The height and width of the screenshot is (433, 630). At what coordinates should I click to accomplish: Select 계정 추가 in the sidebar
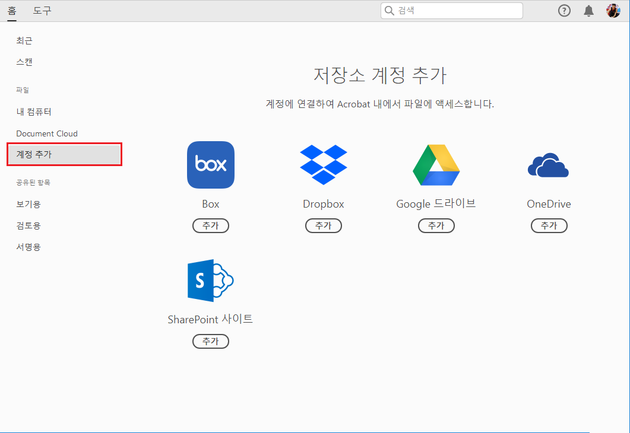64,154
